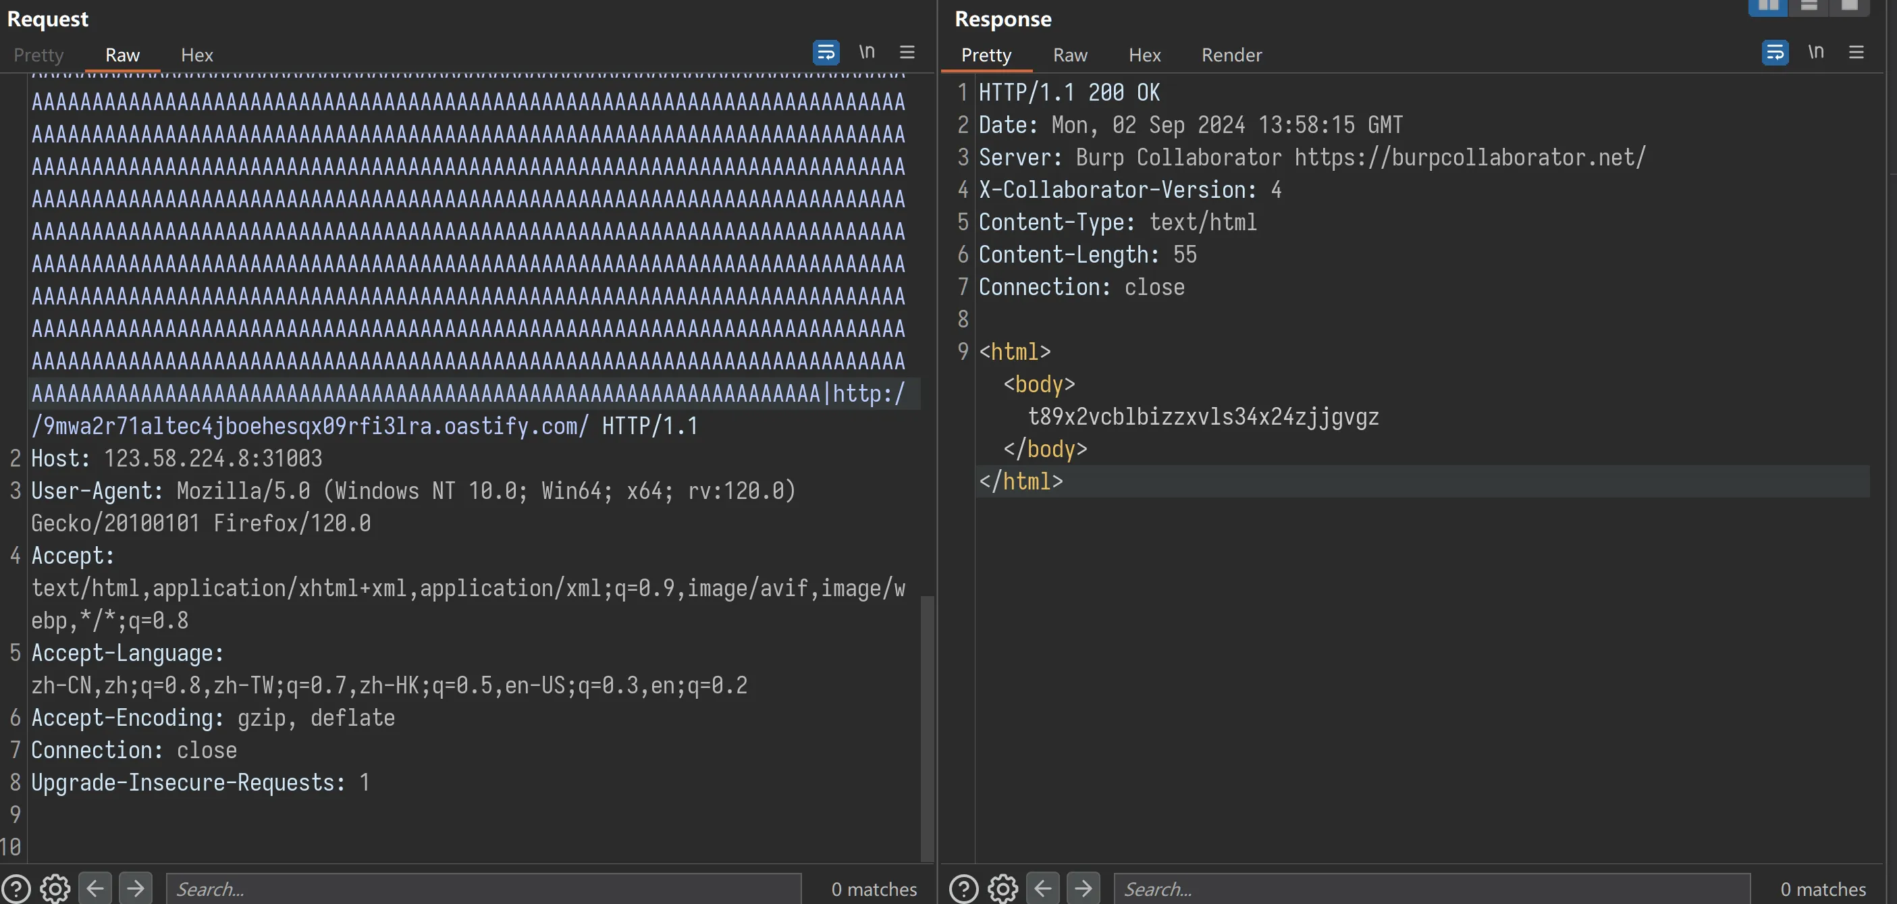Click X-Collaborator-Version header line
1897x904 pixels.
1129,189
